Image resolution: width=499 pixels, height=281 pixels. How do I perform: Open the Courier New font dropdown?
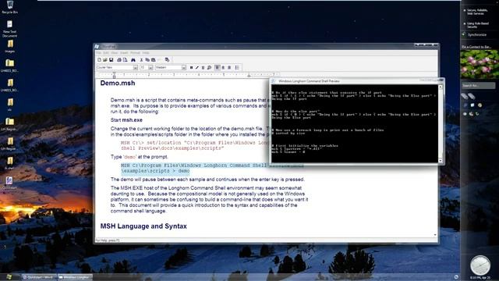click(135, 68)
